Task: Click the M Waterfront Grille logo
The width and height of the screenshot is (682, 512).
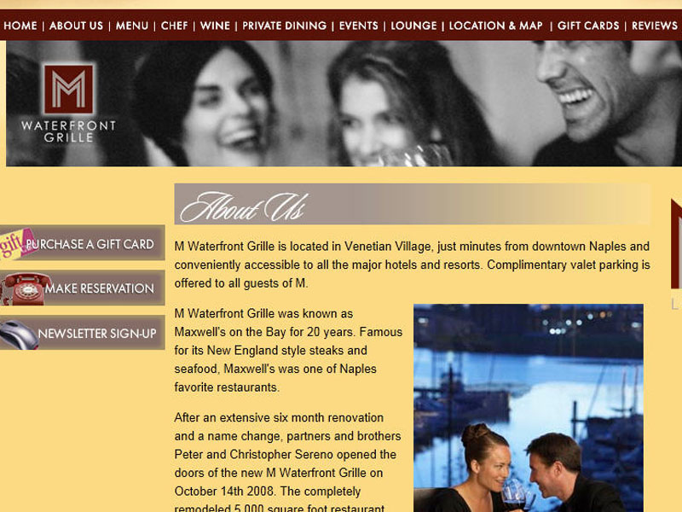Action: tap(69, 102)
